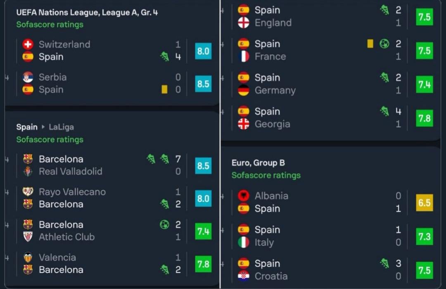This screenshot has width=446, height=289.
Task: Click the yellow card icon in Serbia match
Action: (x=164, y=89)
